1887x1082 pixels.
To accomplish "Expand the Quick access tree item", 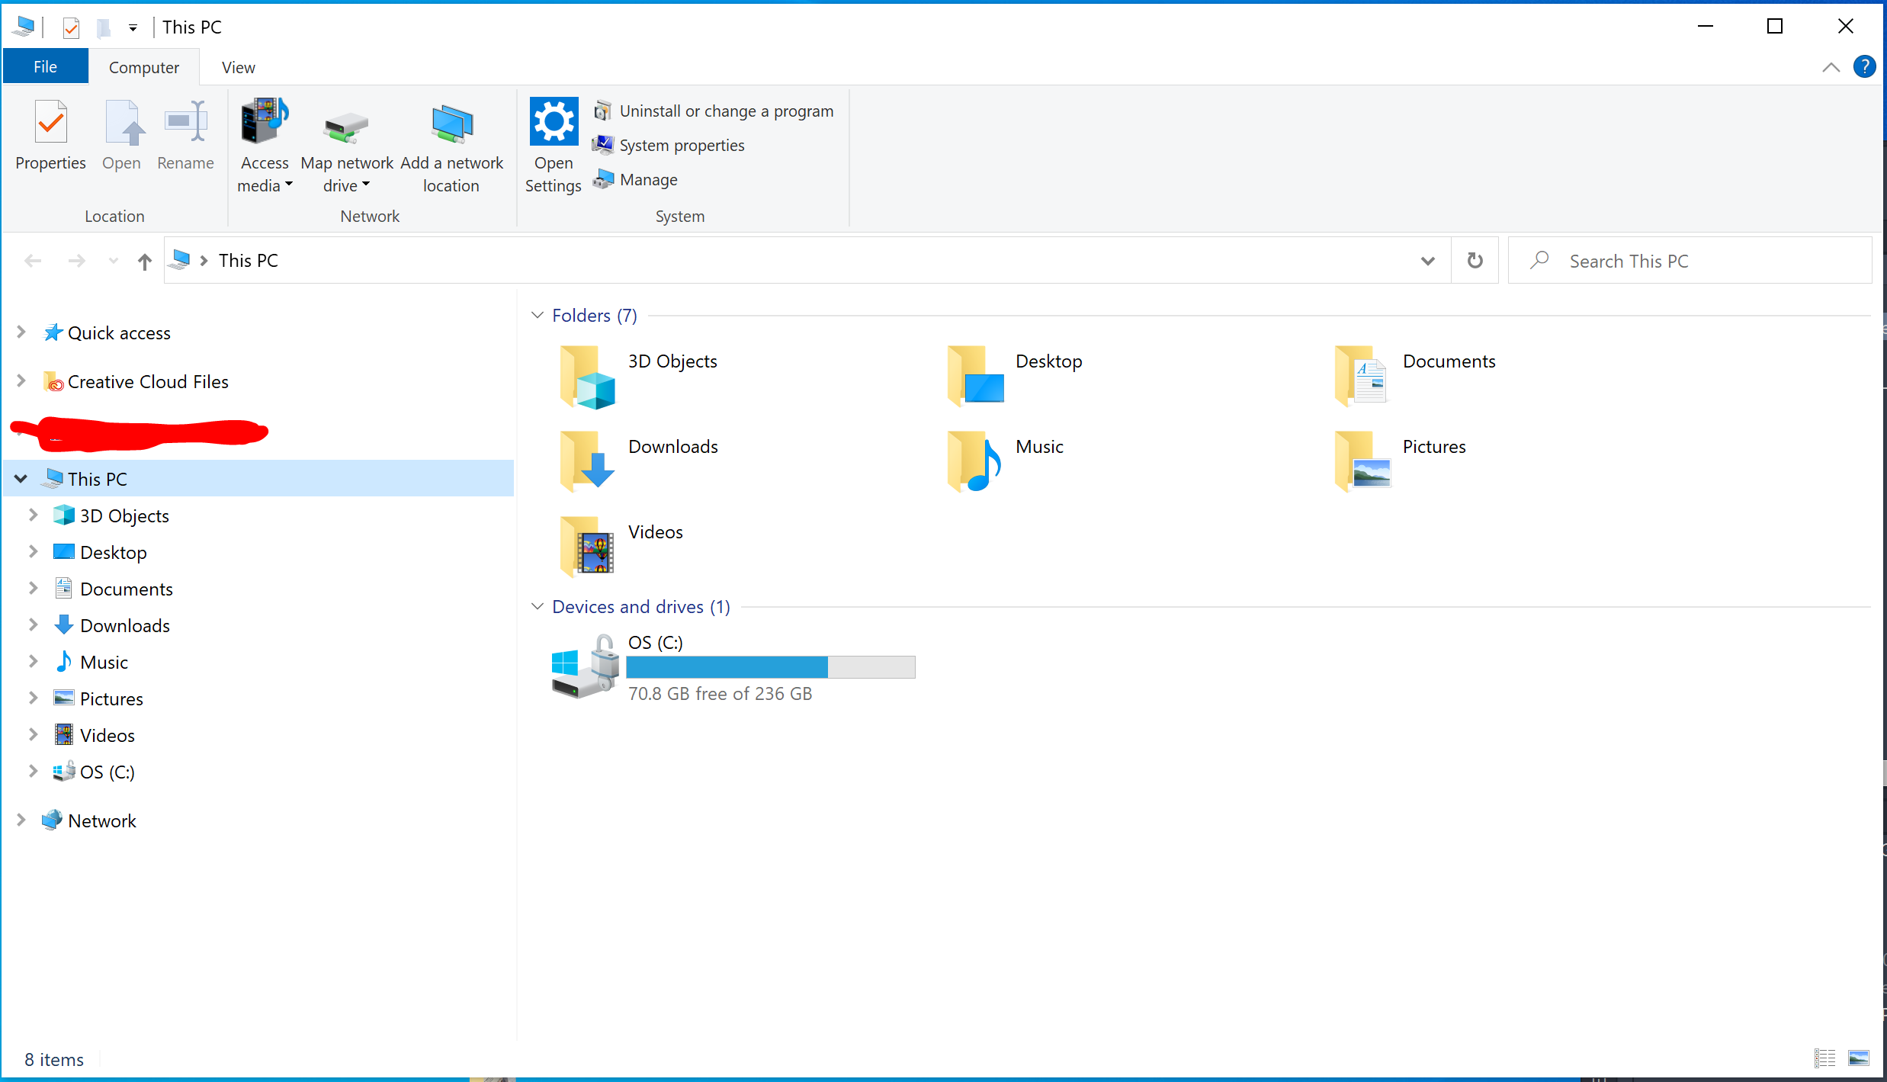I will click(20, 332).
